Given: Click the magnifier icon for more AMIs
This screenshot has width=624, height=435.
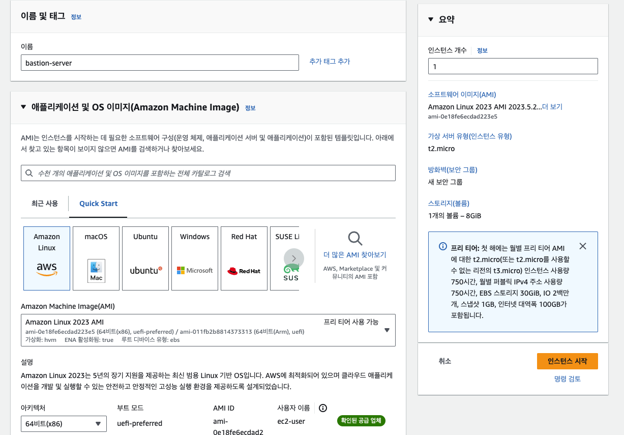Looking at the screenshot, I should [355, 238].
